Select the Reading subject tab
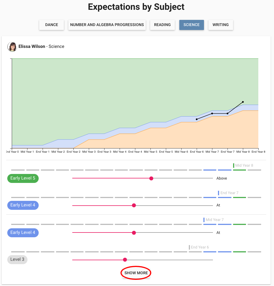274x286 pixels. (162, 25)
